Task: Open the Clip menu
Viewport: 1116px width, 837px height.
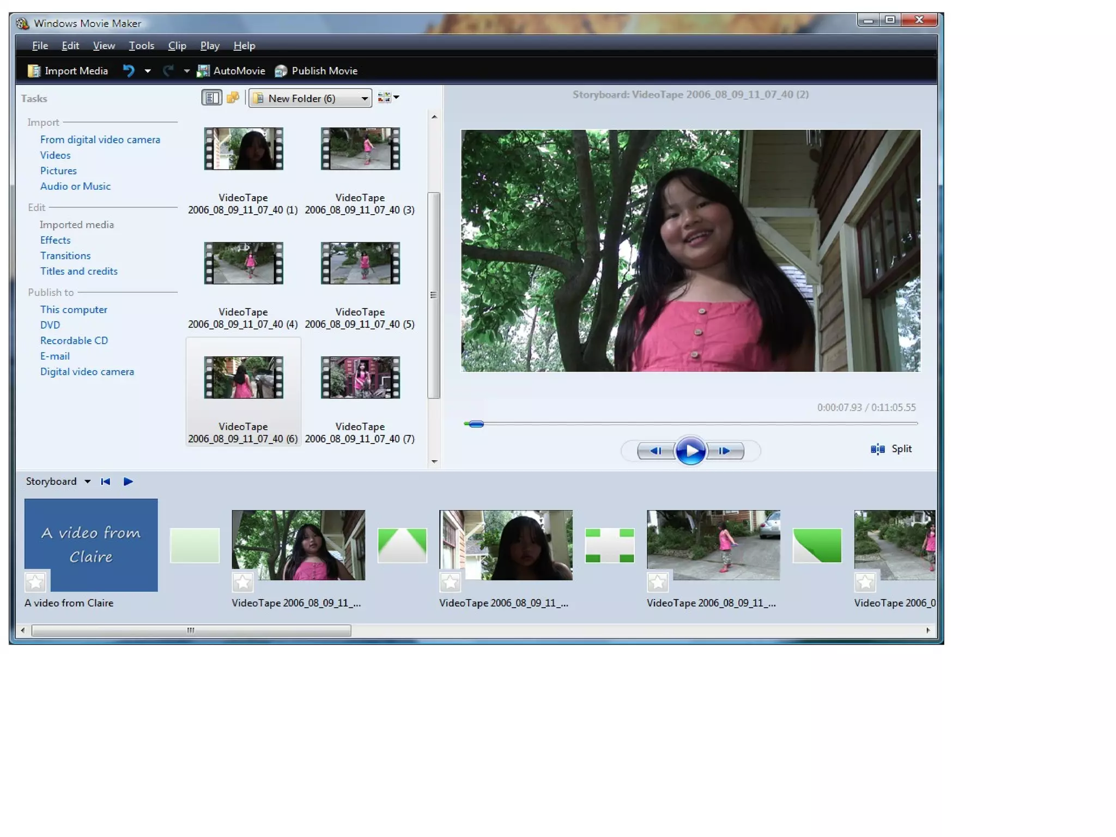Action: pyautogui.click(x=177, y=46)
